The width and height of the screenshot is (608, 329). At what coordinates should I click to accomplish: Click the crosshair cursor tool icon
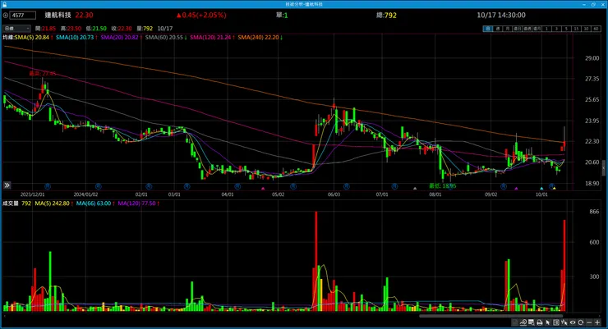click(x=564, y=322)
